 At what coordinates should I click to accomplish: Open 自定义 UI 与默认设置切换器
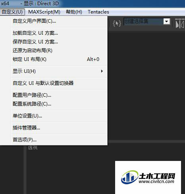tap(59, 83)
